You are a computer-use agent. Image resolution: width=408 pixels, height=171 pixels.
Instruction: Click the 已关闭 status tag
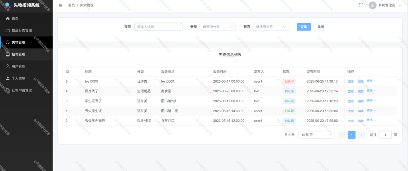pos(289,82)
